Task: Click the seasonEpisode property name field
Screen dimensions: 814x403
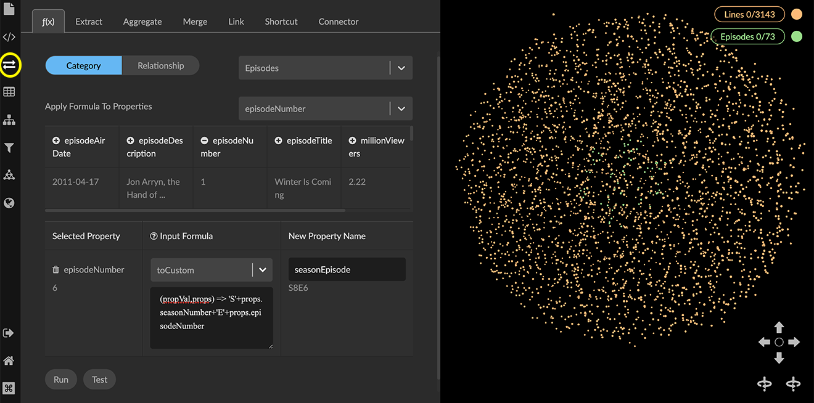Action: click(x=347, y=270)
